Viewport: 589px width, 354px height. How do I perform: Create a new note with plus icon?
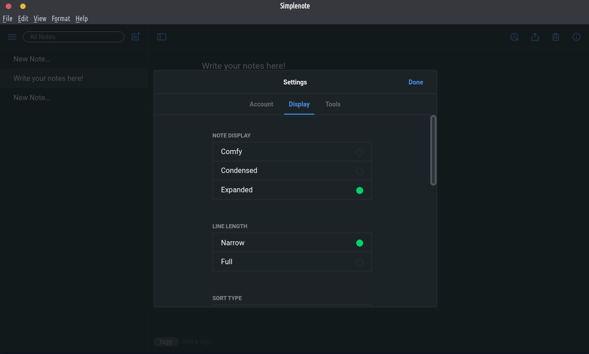136,37
